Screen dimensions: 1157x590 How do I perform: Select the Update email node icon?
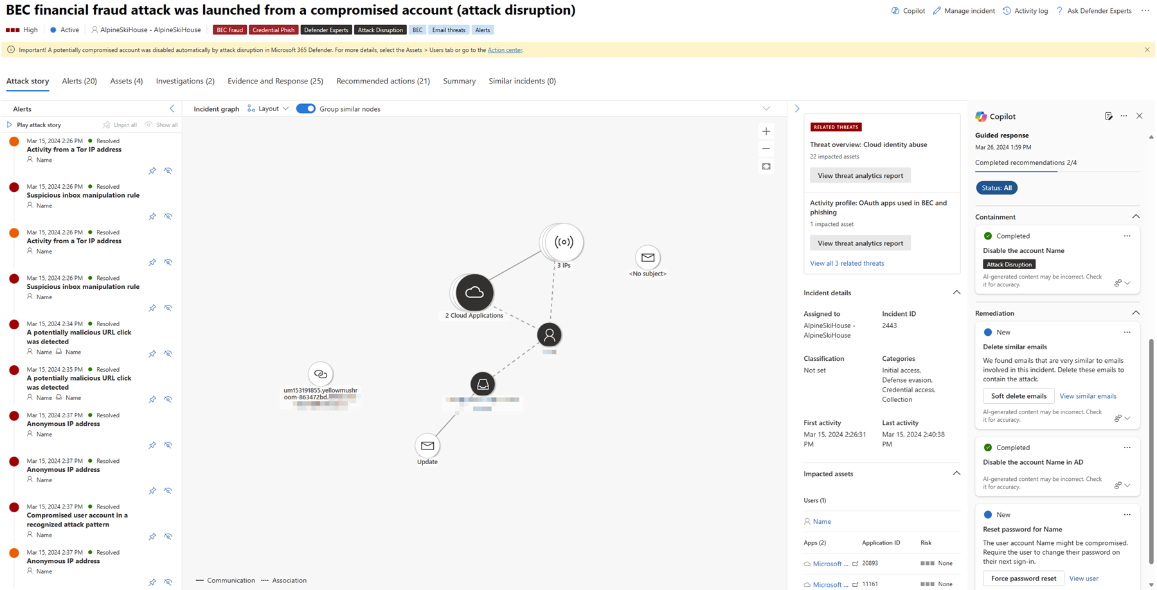(427, 446)
